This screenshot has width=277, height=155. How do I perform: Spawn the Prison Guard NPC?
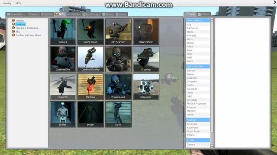[118, 87]
